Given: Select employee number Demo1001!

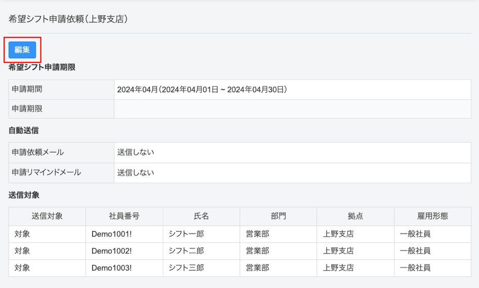Looking at the screenshot, I should (x=111, y=234).
